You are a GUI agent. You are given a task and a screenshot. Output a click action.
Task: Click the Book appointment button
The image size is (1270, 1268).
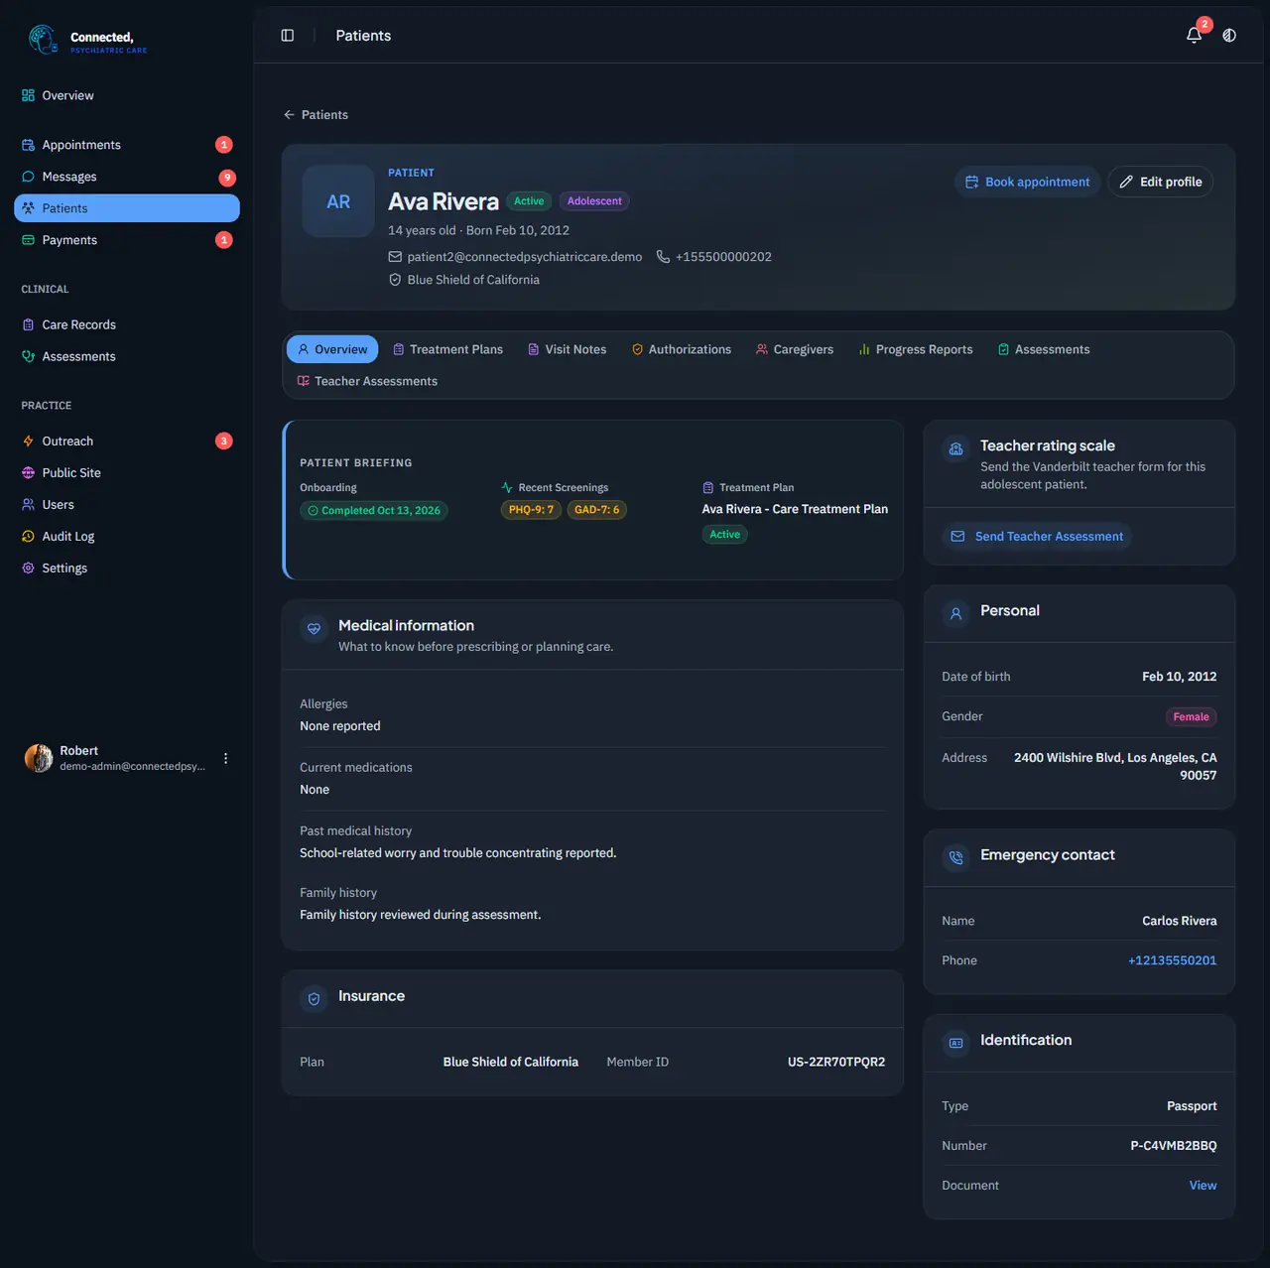coord(1027,182)
